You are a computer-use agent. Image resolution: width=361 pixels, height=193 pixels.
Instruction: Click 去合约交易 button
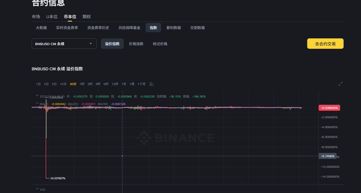[x=325, y=44]
